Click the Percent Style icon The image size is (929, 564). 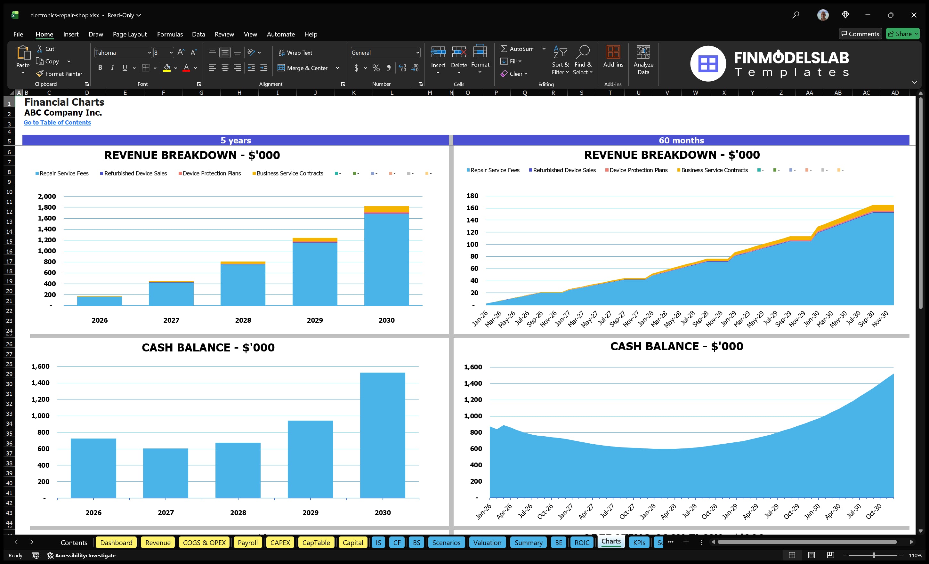coord(376,68)
